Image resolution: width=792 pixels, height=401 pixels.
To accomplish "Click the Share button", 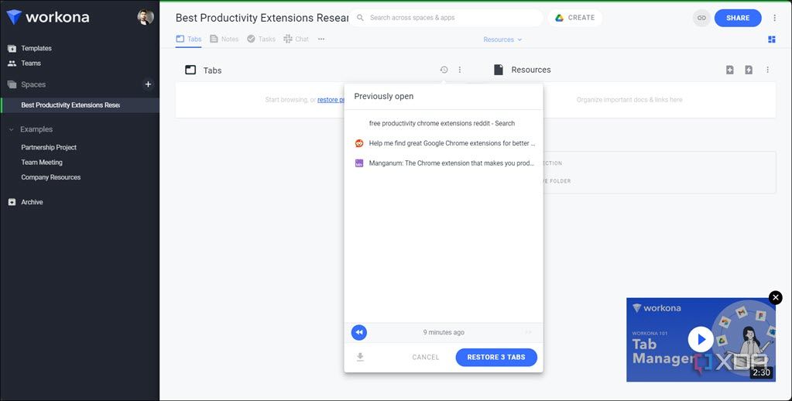I will point(738,18).
